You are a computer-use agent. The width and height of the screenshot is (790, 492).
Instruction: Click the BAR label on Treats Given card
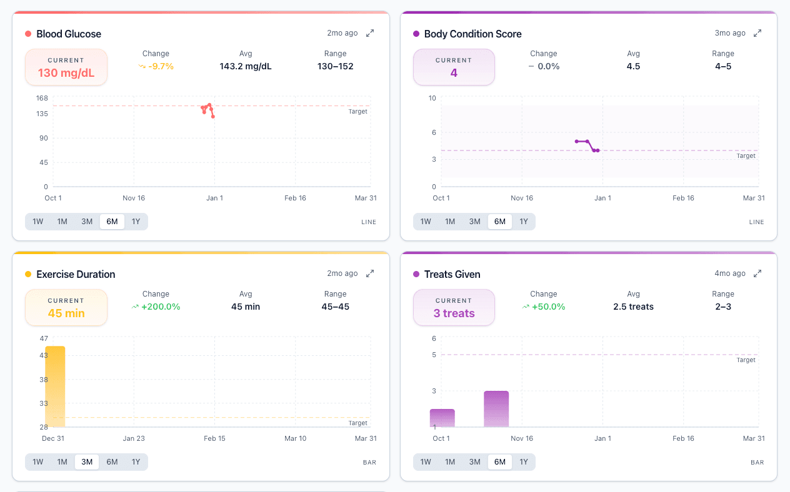[757, 462]
